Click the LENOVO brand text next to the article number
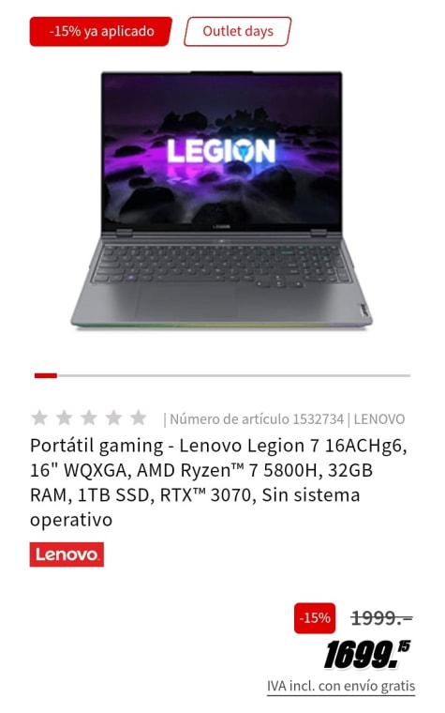The width and height of the screenshot is (445, 713). 379,418
